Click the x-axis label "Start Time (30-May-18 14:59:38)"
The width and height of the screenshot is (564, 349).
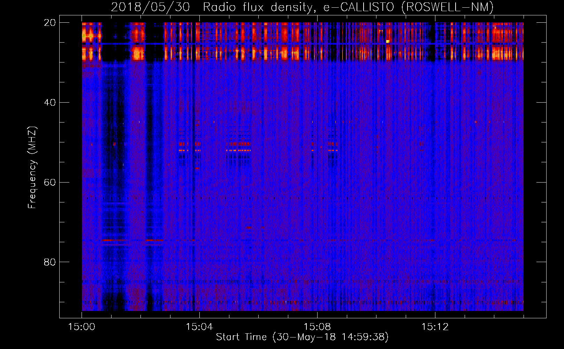tap(302, 337)
